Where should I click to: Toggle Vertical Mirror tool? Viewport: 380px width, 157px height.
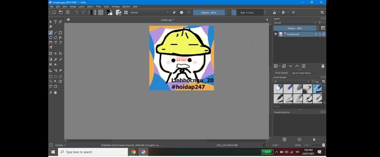[x=284, y=12]
